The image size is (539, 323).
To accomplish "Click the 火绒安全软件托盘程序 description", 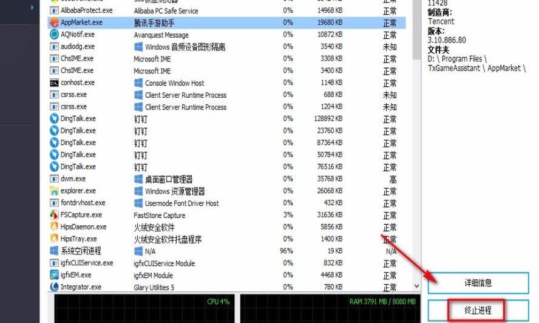I will tap(168, 239).
